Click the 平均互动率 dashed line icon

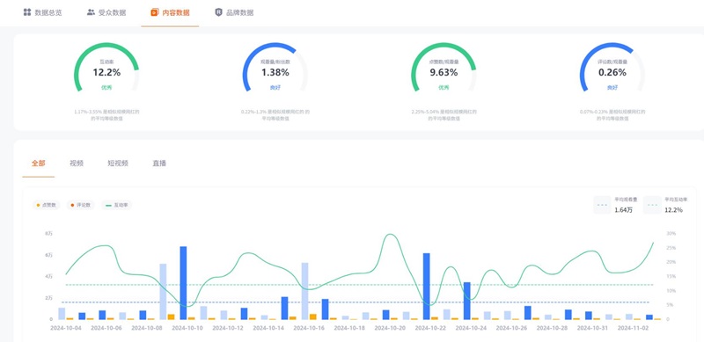pos(652,205)
